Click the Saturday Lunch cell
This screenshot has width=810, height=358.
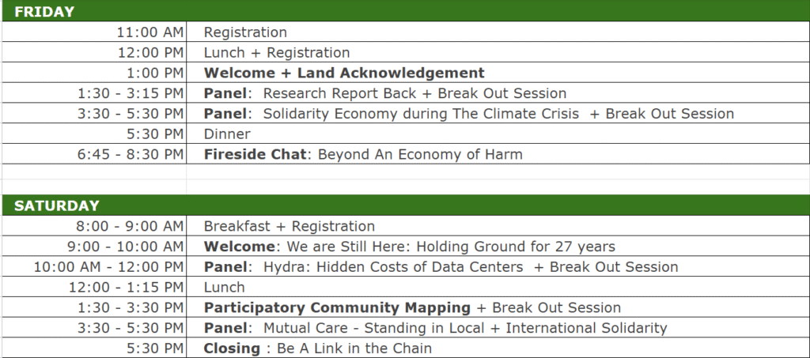[498, 288]
